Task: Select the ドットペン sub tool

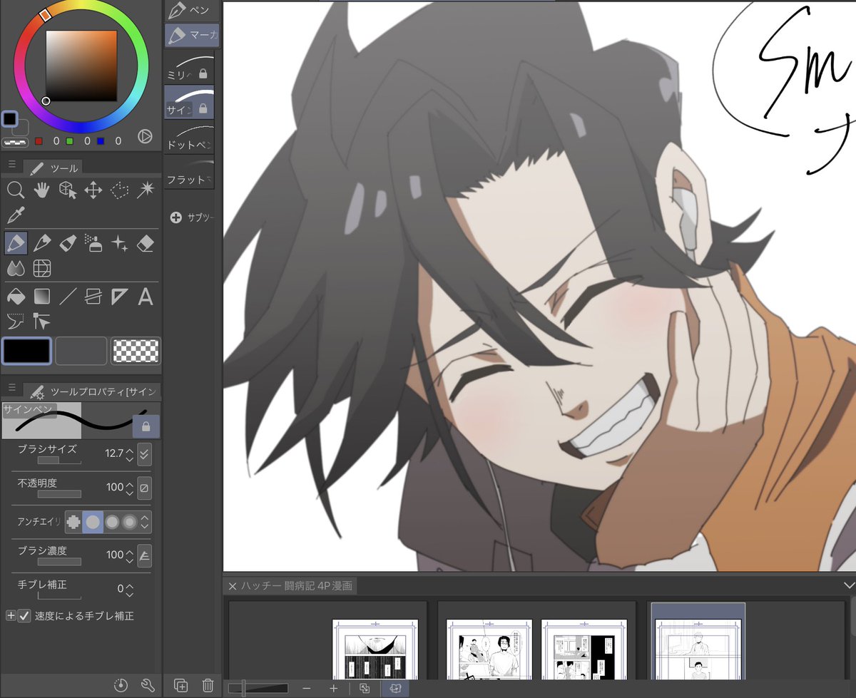Action: tap(190, 138)
